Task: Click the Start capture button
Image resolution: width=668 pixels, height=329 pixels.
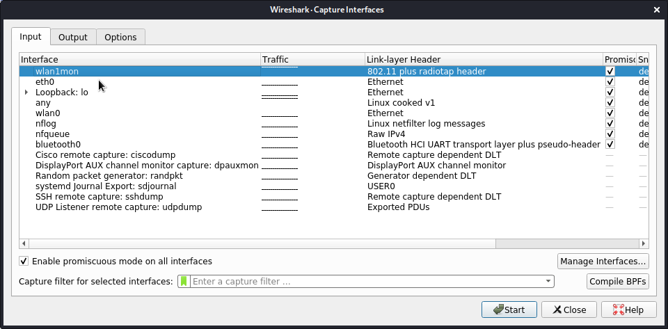Action: click(509, 310)
